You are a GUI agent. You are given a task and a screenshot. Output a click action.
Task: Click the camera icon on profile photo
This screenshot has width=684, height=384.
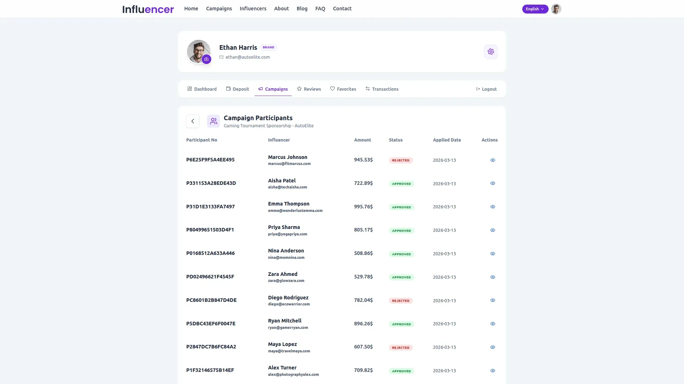(x=206, y=59)
